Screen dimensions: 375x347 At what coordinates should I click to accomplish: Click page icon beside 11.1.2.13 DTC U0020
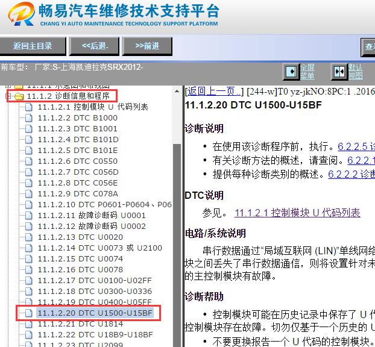tap(29, 237)
